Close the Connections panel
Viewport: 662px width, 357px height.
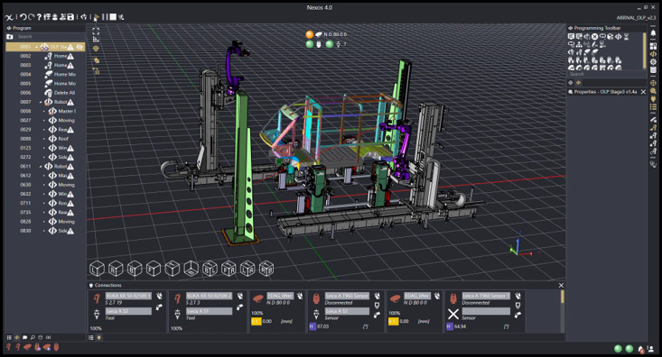[x=561, y=286]
